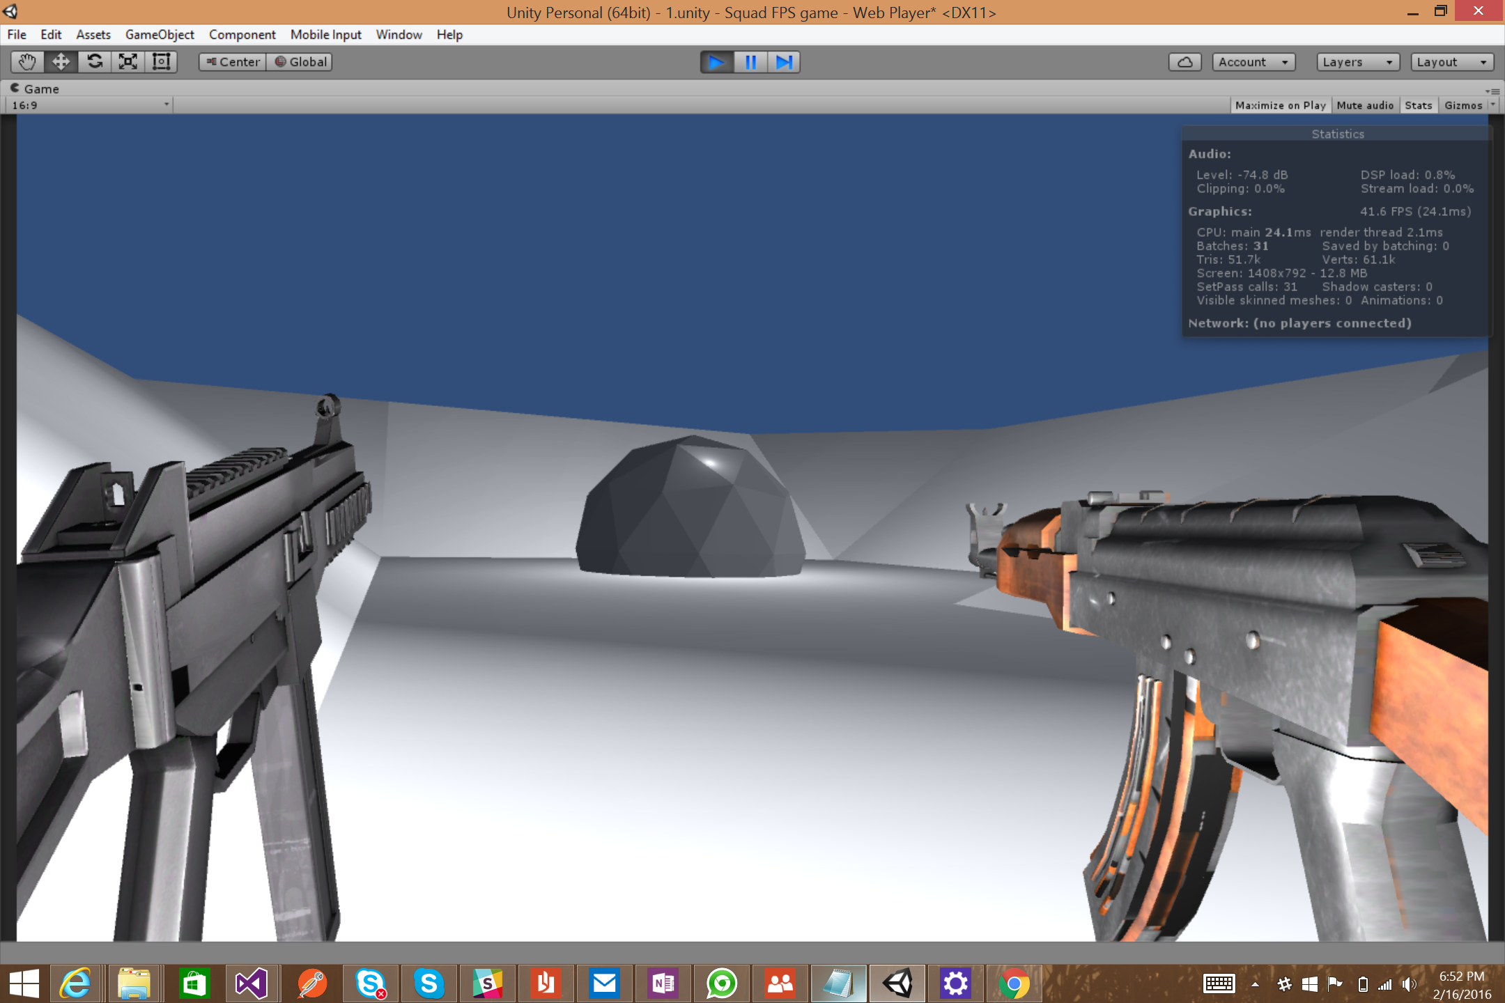
Task: Open the Mail app from taskbar
Action: [604, 983]
